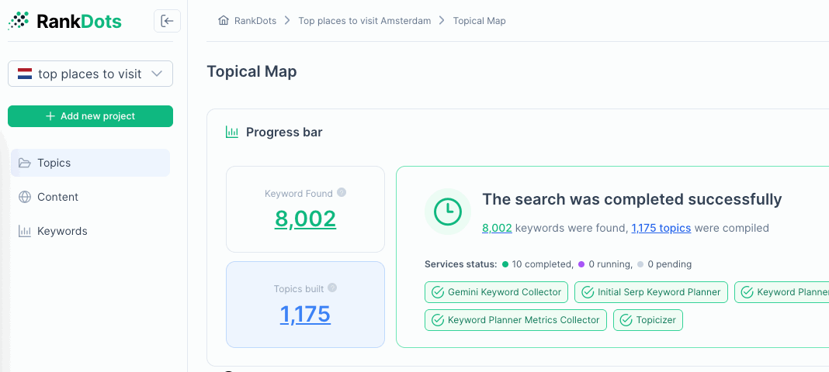Screen dimensions: 829x372
Task: Select the Gemini Keyword Collector service tag
Action: (x=496, y=292)
